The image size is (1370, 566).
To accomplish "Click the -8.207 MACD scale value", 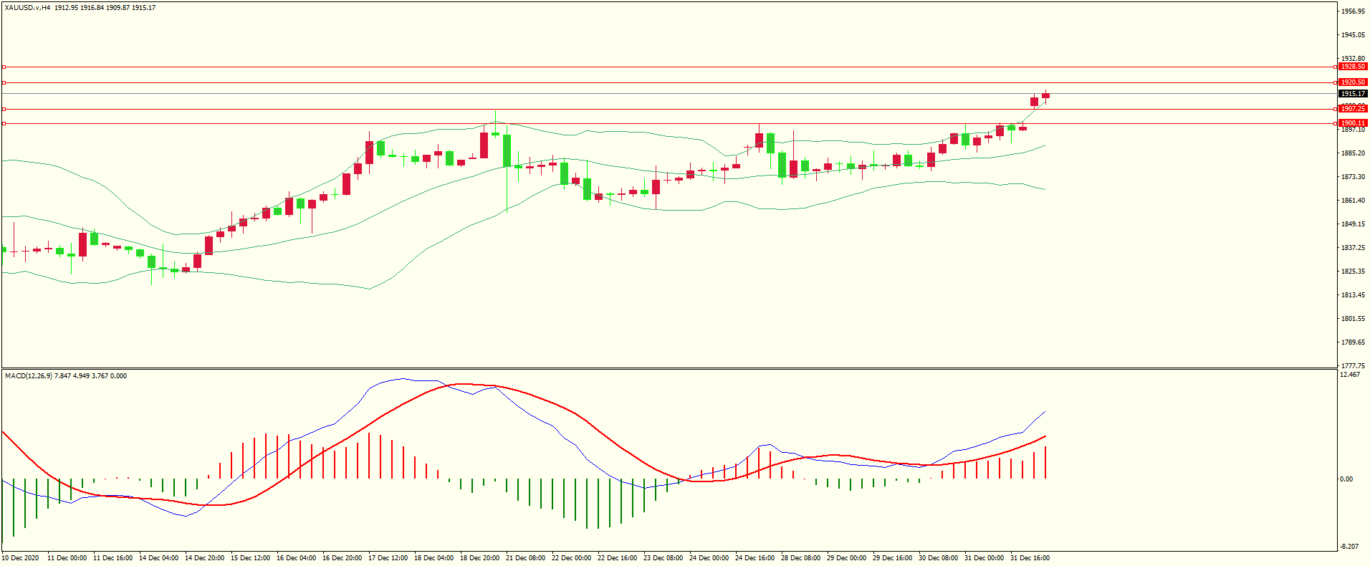I will point(1349,547).
